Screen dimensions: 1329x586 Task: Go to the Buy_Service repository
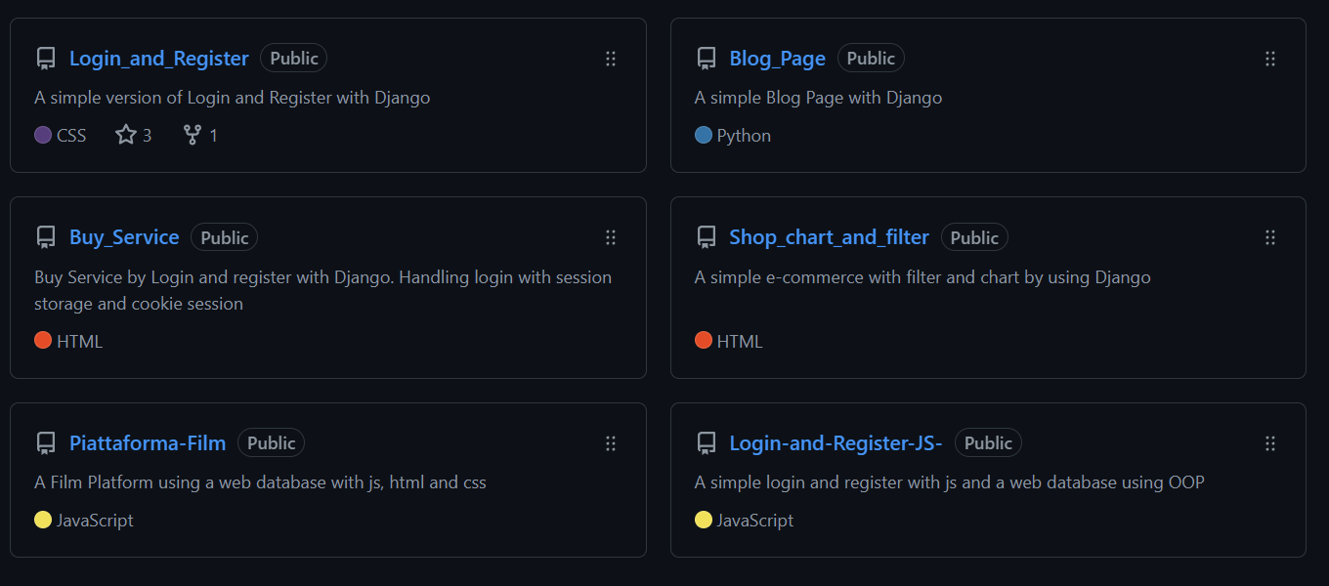(124, 237)
